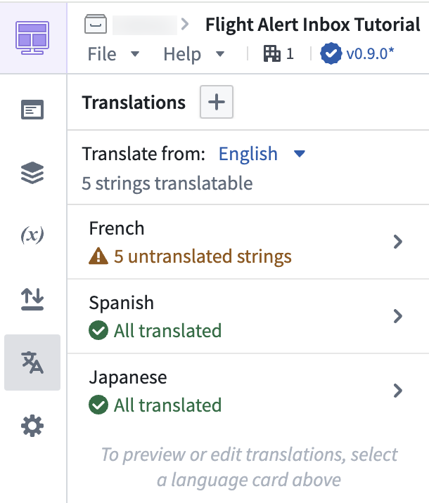Click the organization building icon

click(272, 53)
